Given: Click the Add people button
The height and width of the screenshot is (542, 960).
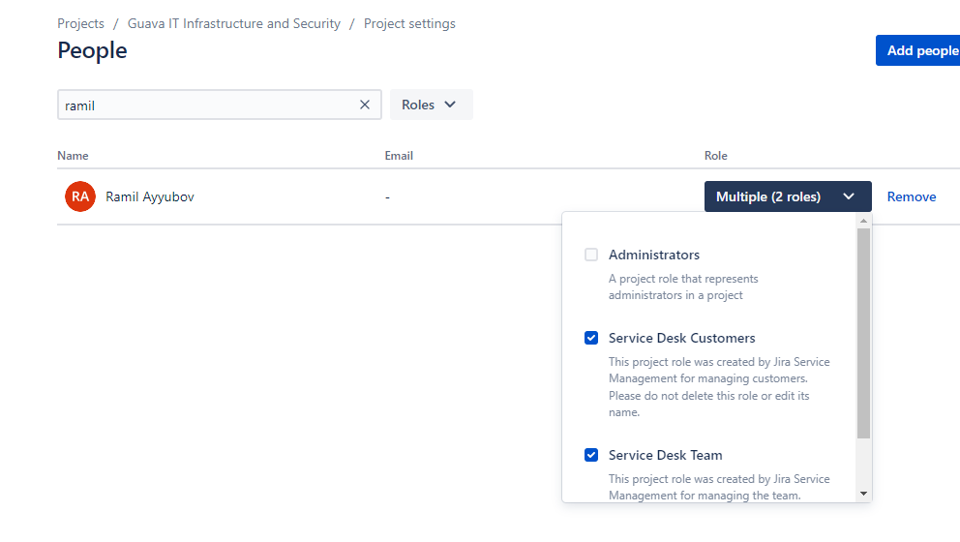Looking at the screenshot, I should (x=918, y=50).
